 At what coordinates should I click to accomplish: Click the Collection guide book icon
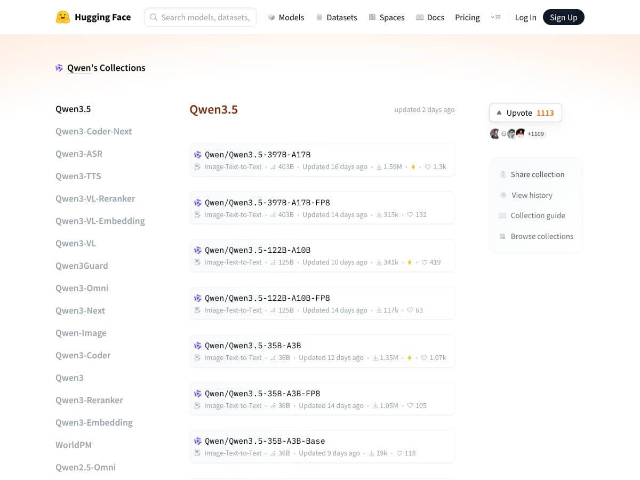coord(502,215)
